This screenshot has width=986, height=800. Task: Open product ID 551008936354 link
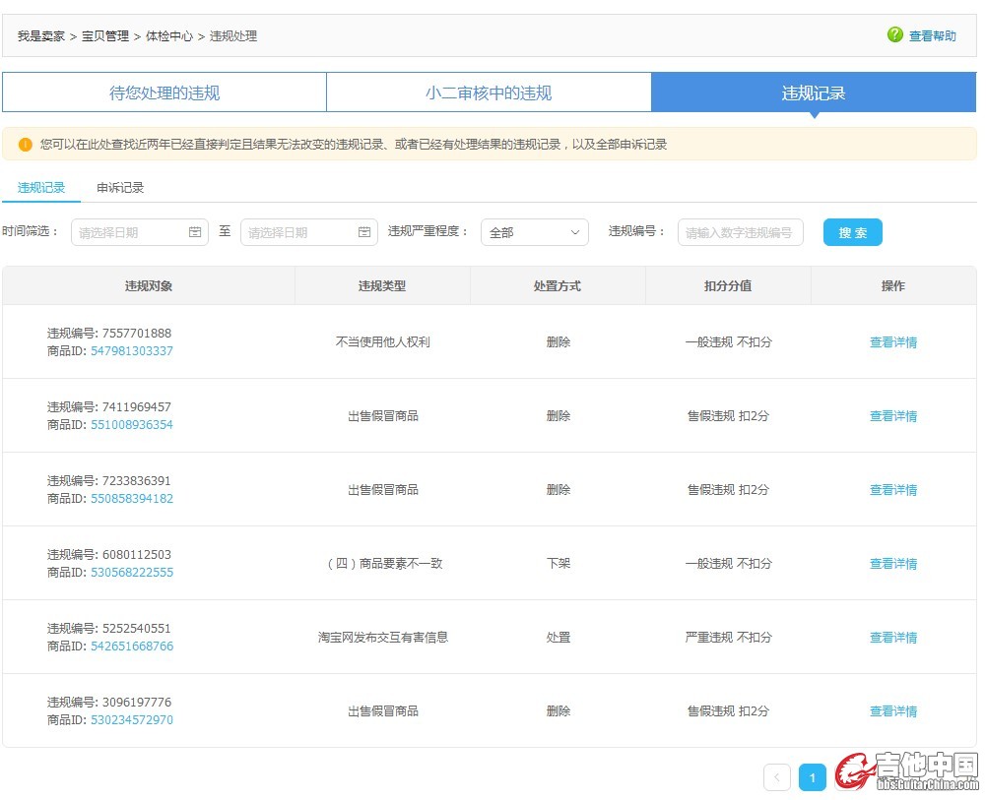click(x=131, y=425)
